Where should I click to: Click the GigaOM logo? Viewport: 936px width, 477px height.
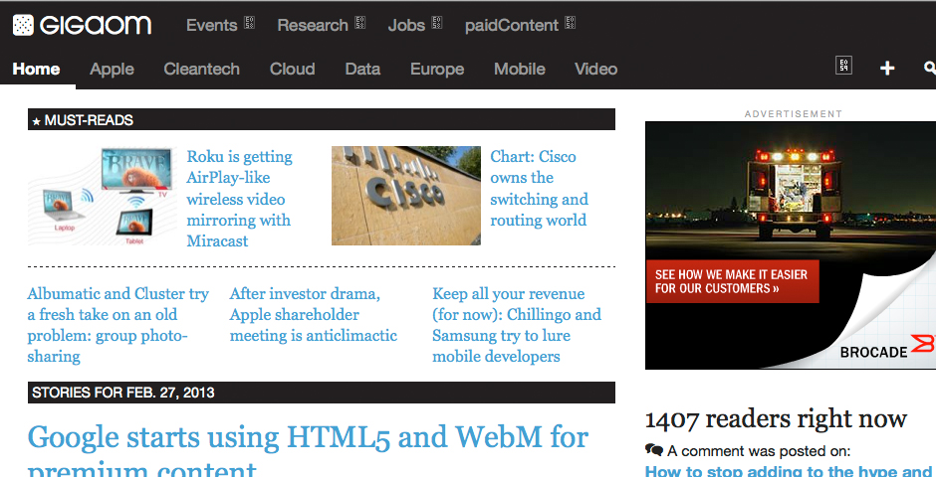tap(82, 25)
